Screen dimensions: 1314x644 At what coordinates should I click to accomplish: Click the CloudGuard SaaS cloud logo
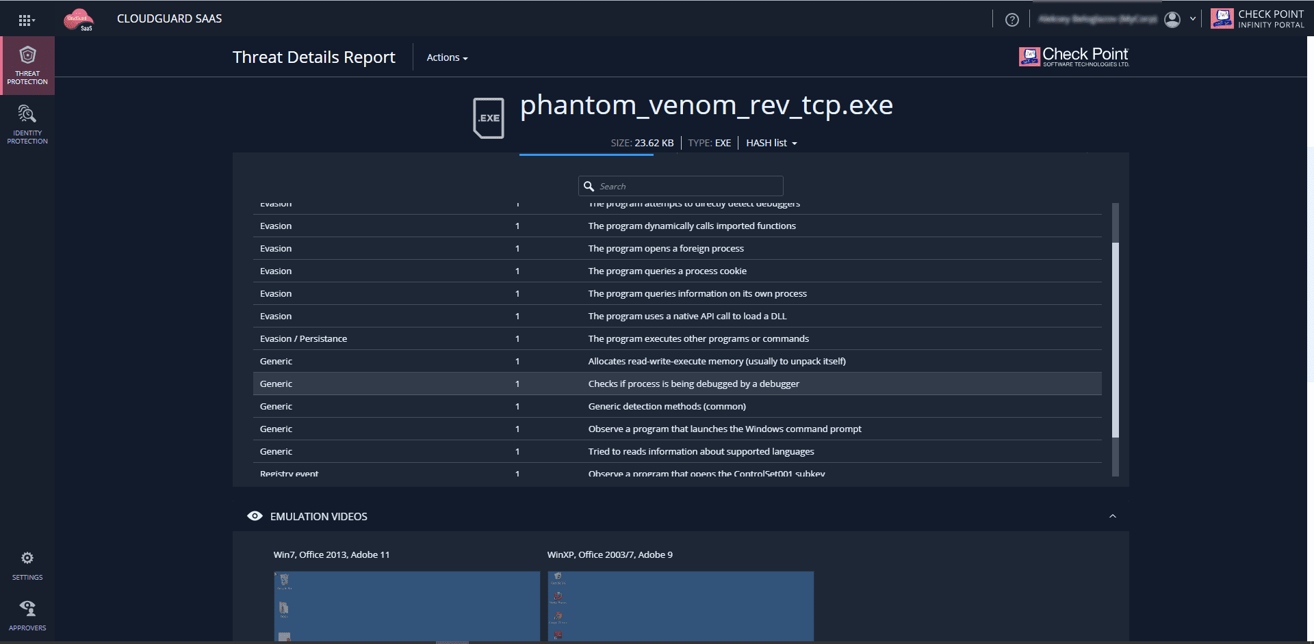point(79,19)
